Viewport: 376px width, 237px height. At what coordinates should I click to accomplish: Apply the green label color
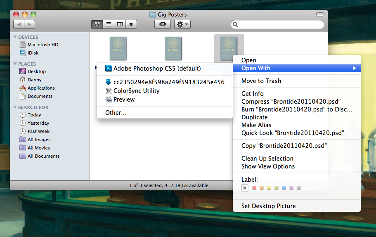point(277,187)
